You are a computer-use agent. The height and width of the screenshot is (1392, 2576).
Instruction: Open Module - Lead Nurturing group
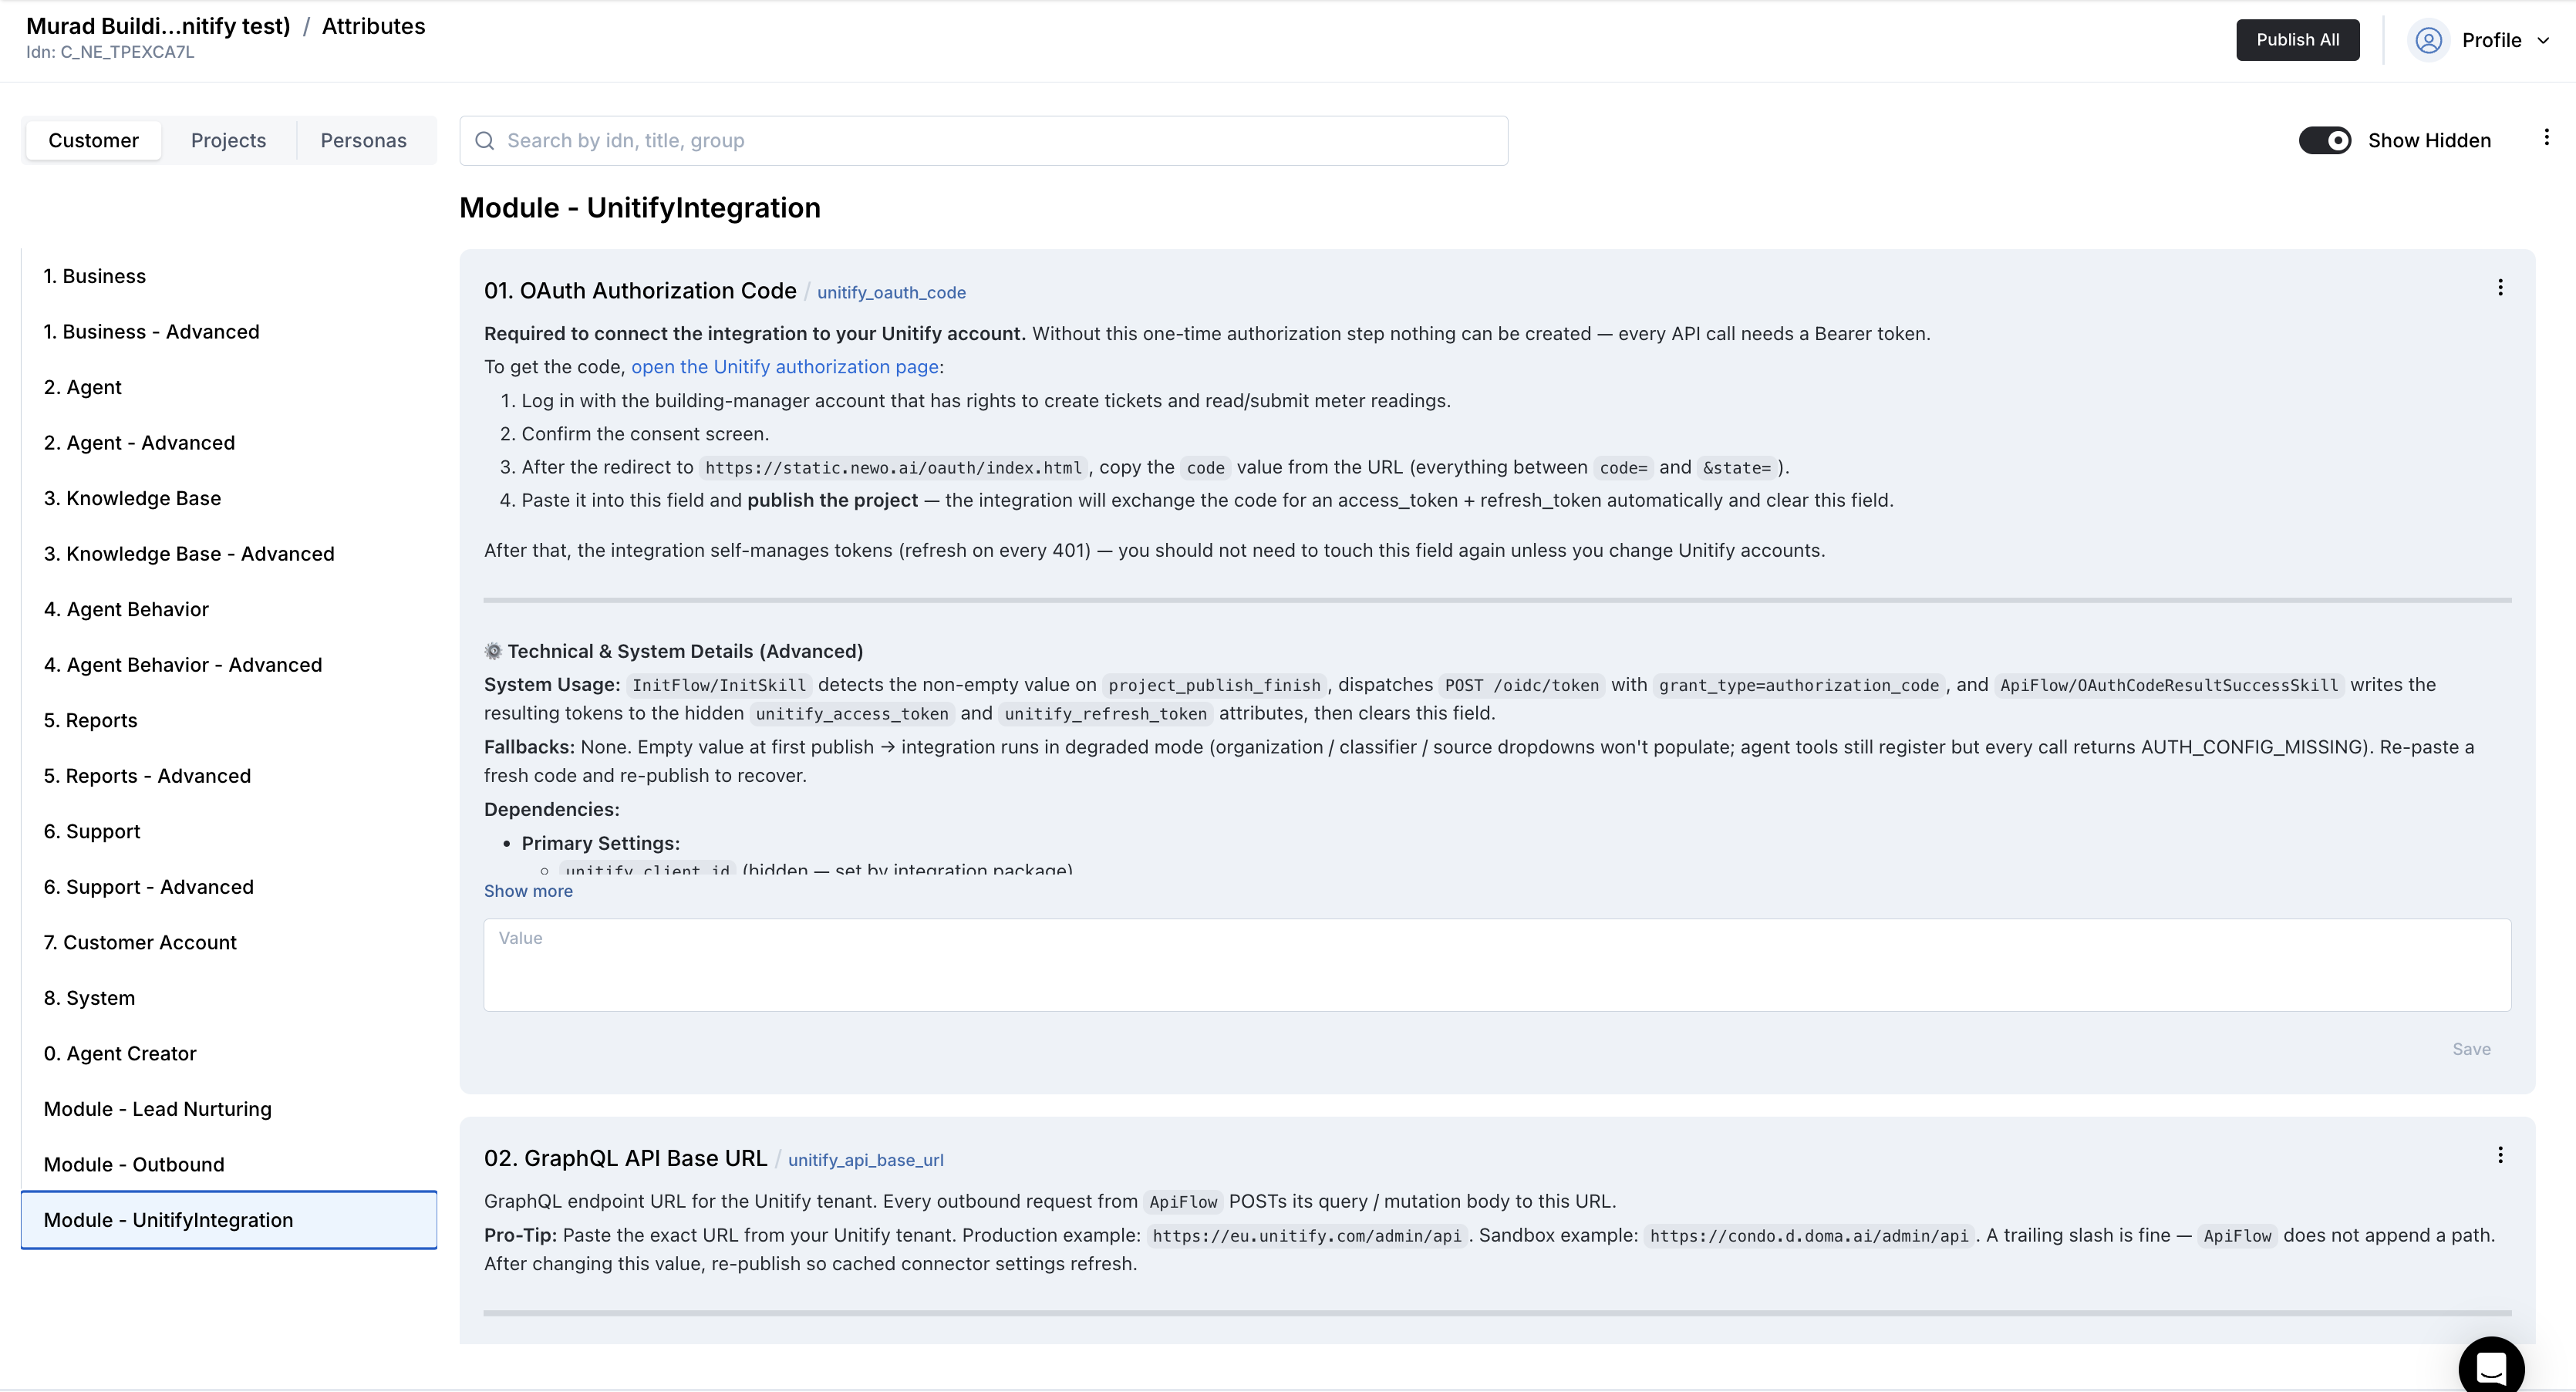228,1109
